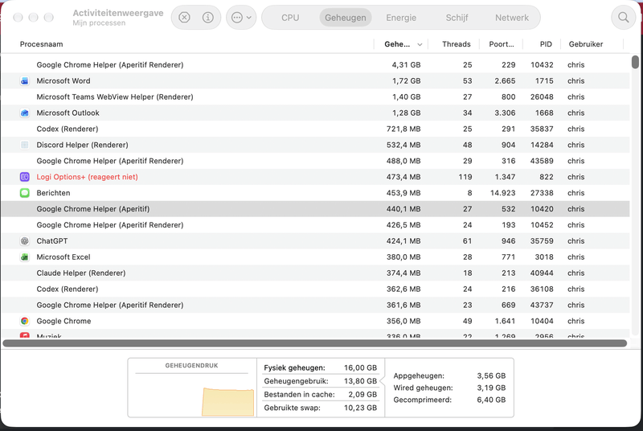Viewport: 643px width, 431px height.
Task: Sort by the PID column header
Action: pos(546,44)
